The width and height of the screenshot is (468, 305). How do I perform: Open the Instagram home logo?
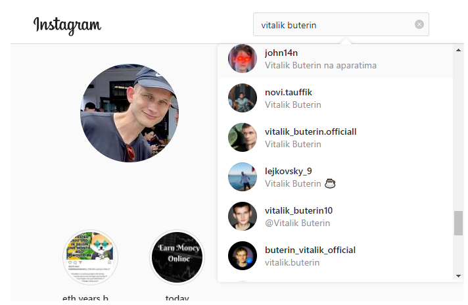point(67,26)
